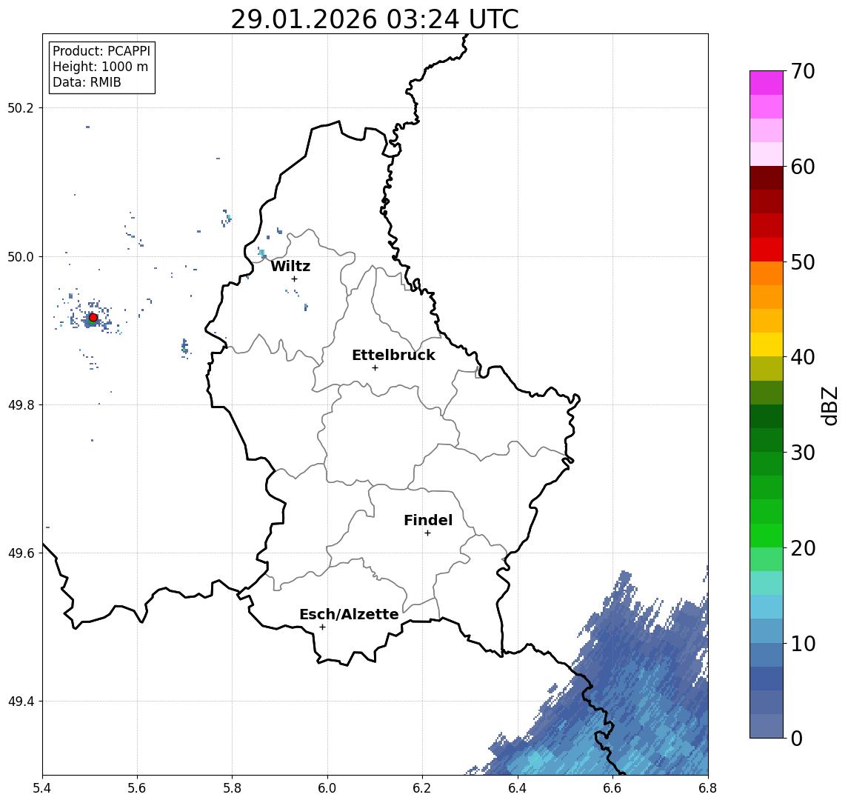Click the longitude 6.8 axis label
Image resolution: width=848 pixels, height=803 pixels.
pos(707,788)
